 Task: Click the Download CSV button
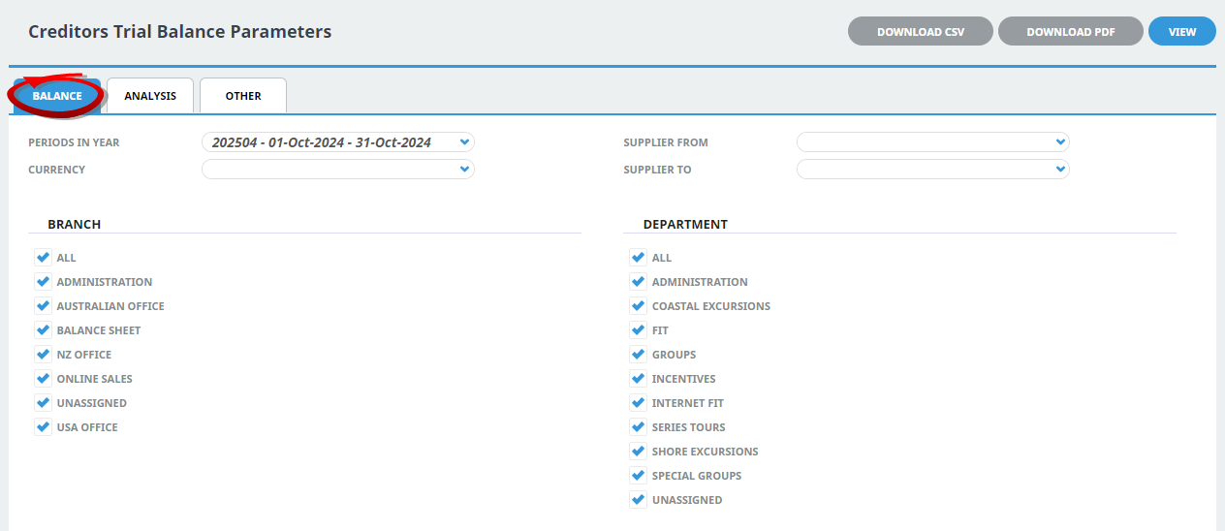(x=921, y=31)
